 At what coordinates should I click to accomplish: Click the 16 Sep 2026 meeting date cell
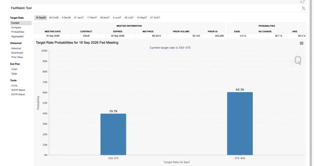coord(53,36)
